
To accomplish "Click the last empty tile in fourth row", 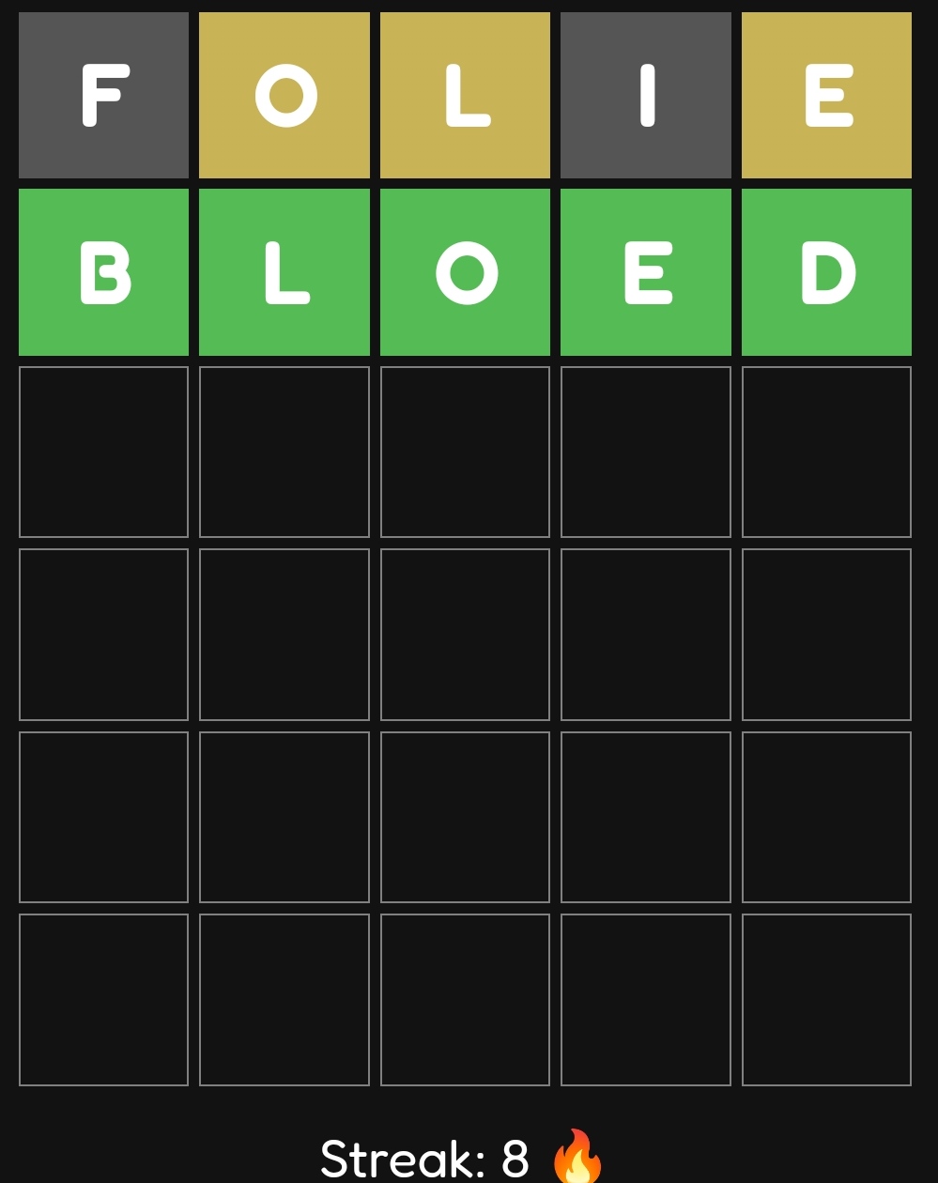I will tap(826, 635).
